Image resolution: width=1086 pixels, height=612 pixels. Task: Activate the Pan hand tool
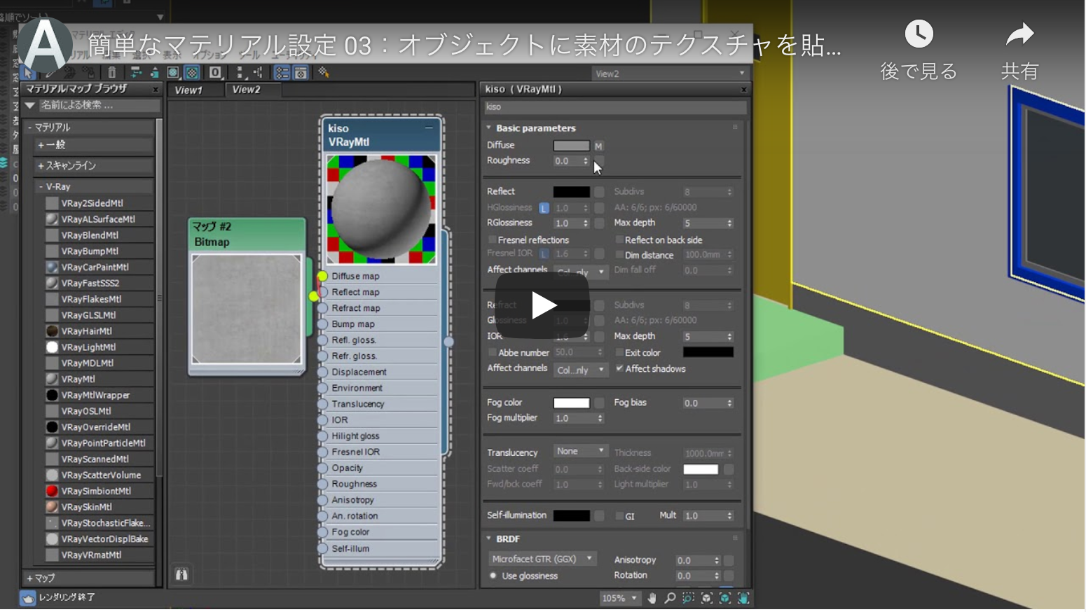click(x=652, y=598)
